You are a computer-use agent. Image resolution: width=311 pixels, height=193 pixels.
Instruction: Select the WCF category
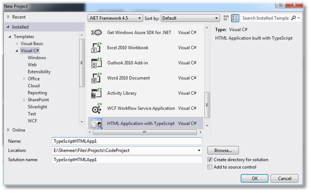tap(33, 121)
